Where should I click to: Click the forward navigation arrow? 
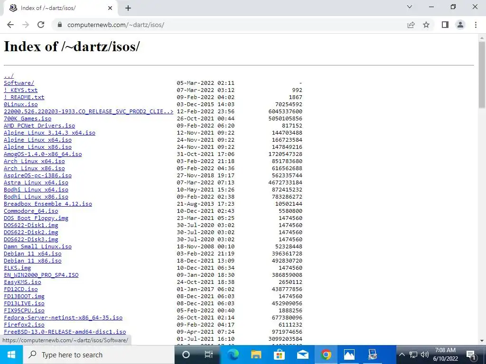(x=26, y=25)
